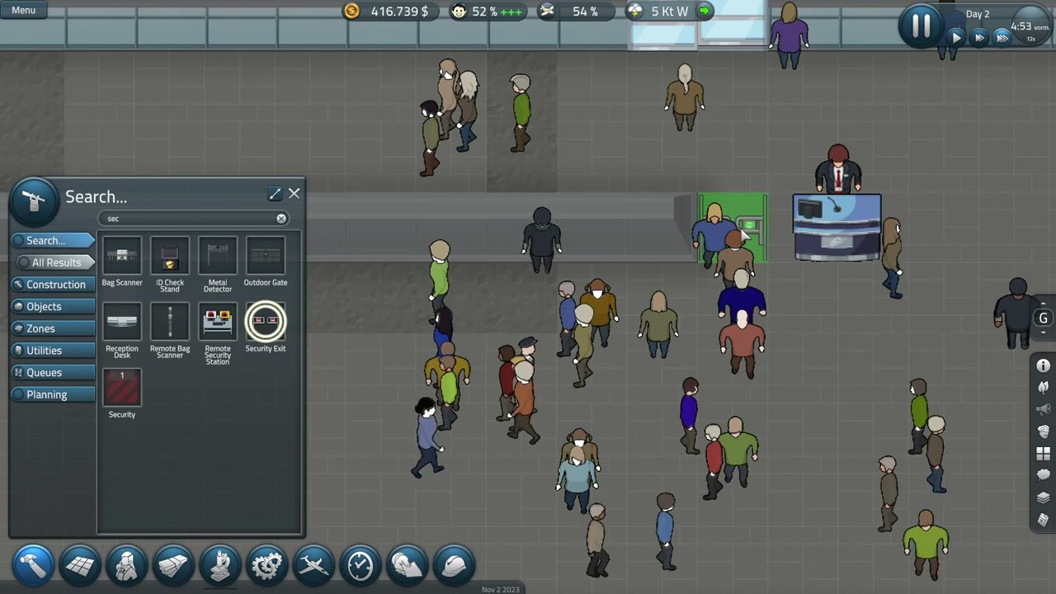
Task: Click the thought cloud overlay icon
Action: [1043, 476]
